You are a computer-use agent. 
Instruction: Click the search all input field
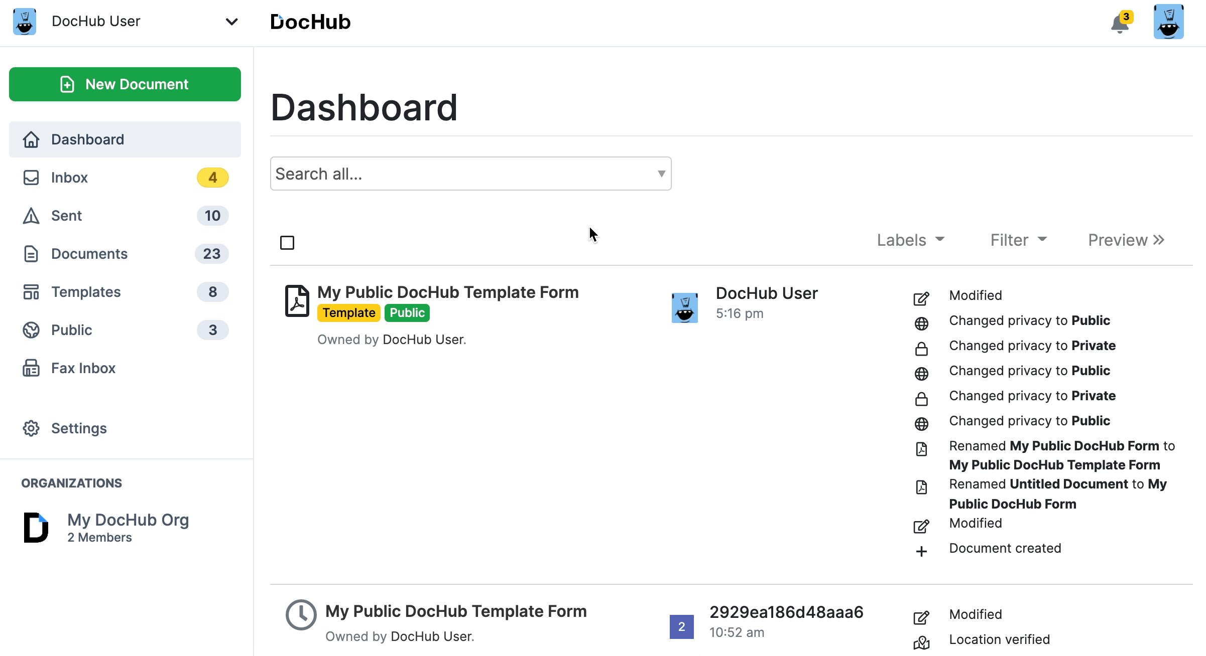470,174
